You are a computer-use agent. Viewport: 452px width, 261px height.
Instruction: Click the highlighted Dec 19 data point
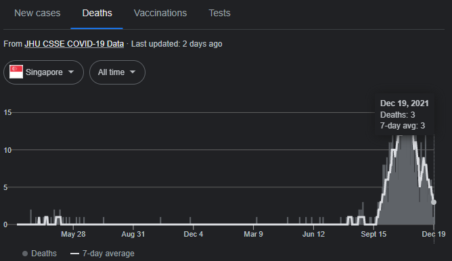(x=434, y=202)
